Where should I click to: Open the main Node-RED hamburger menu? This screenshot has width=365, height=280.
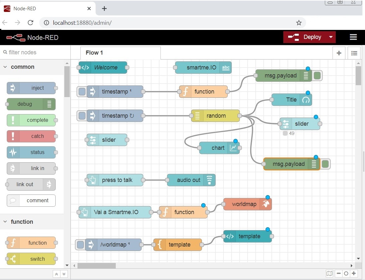point(353,37)
